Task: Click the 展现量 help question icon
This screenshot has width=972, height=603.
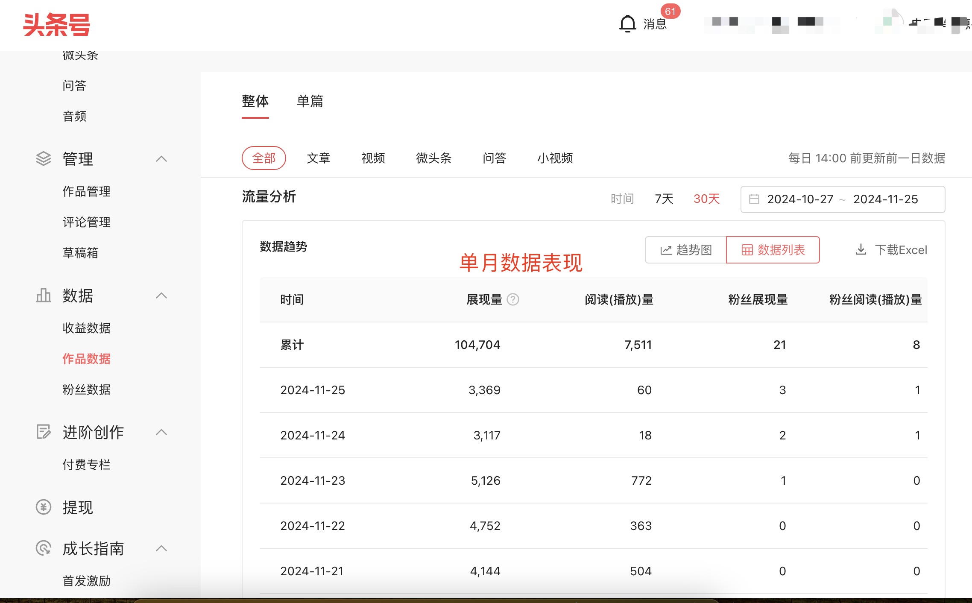Action: [x=513, y=299]
